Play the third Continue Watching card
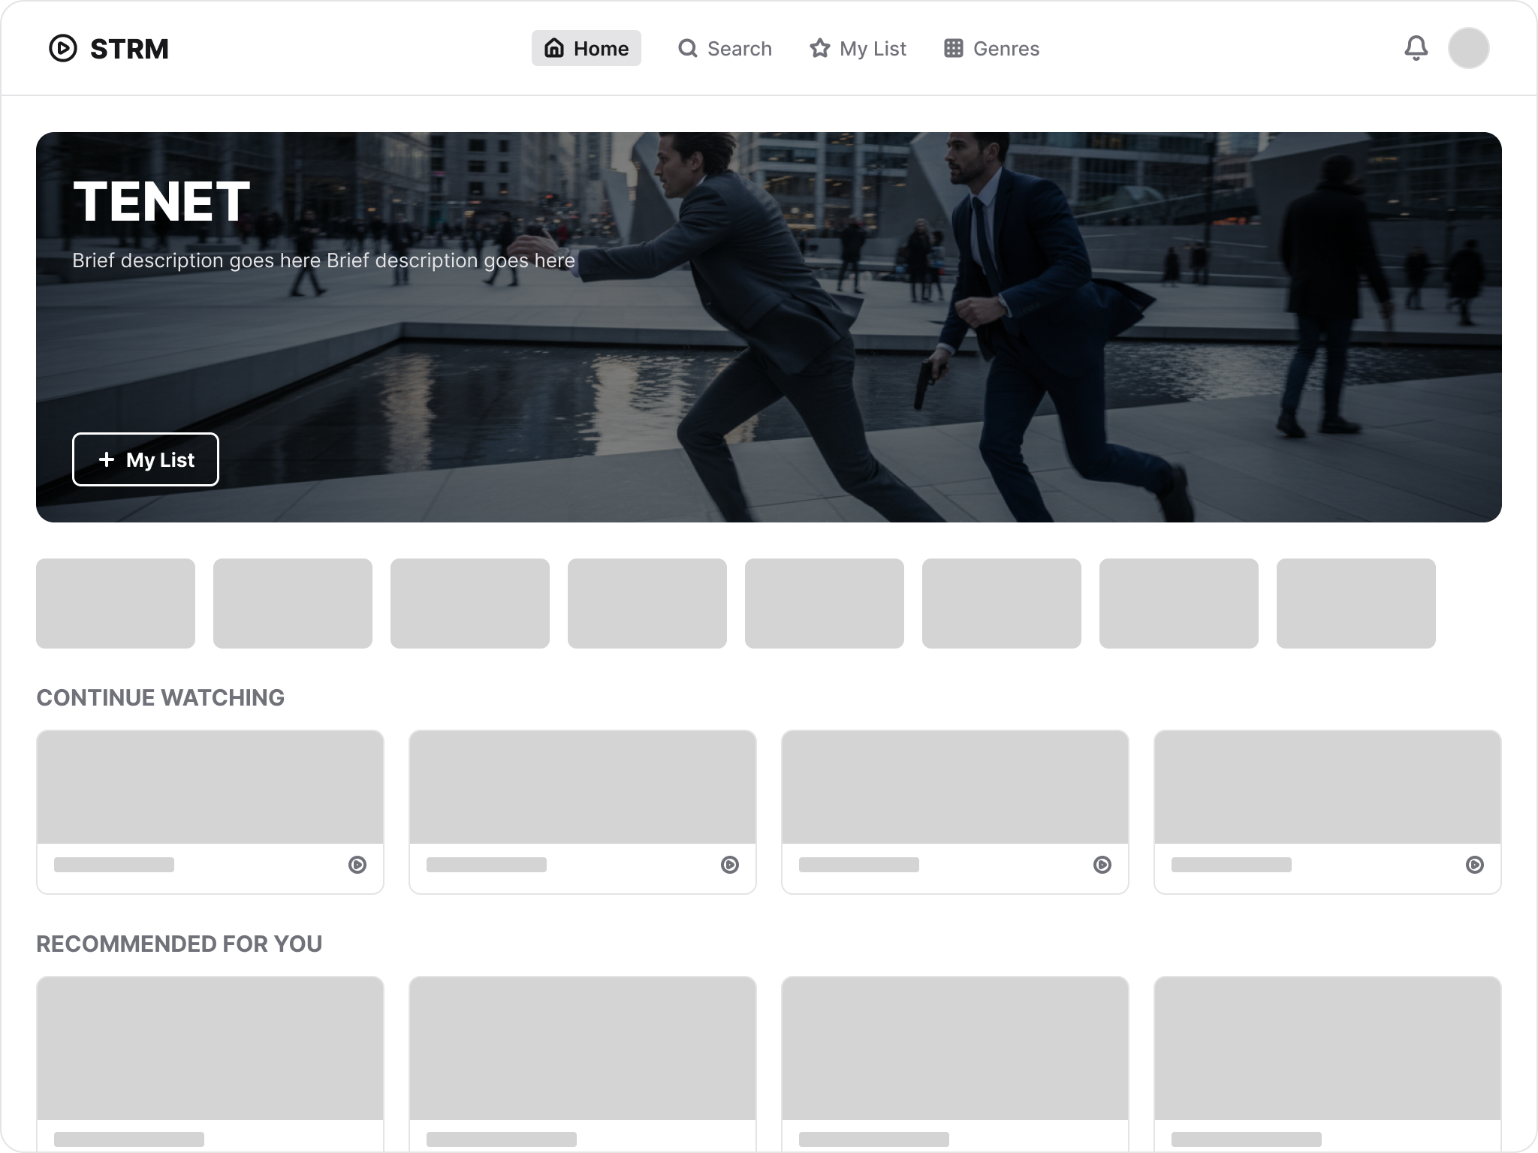This screenshot has width=1538, height=1153. click(x=1102, y=865)
